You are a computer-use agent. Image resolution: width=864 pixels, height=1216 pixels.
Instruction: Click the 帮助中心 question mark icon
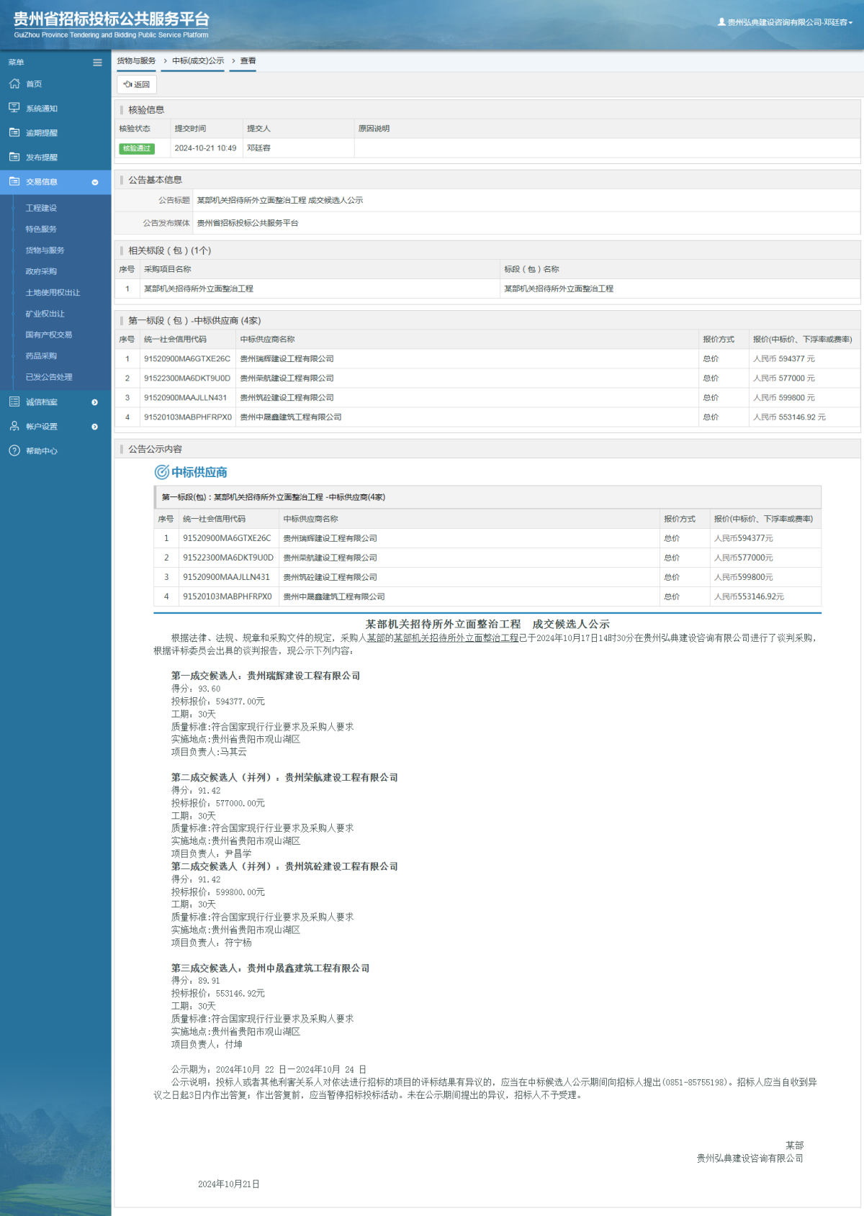[14, 450]
